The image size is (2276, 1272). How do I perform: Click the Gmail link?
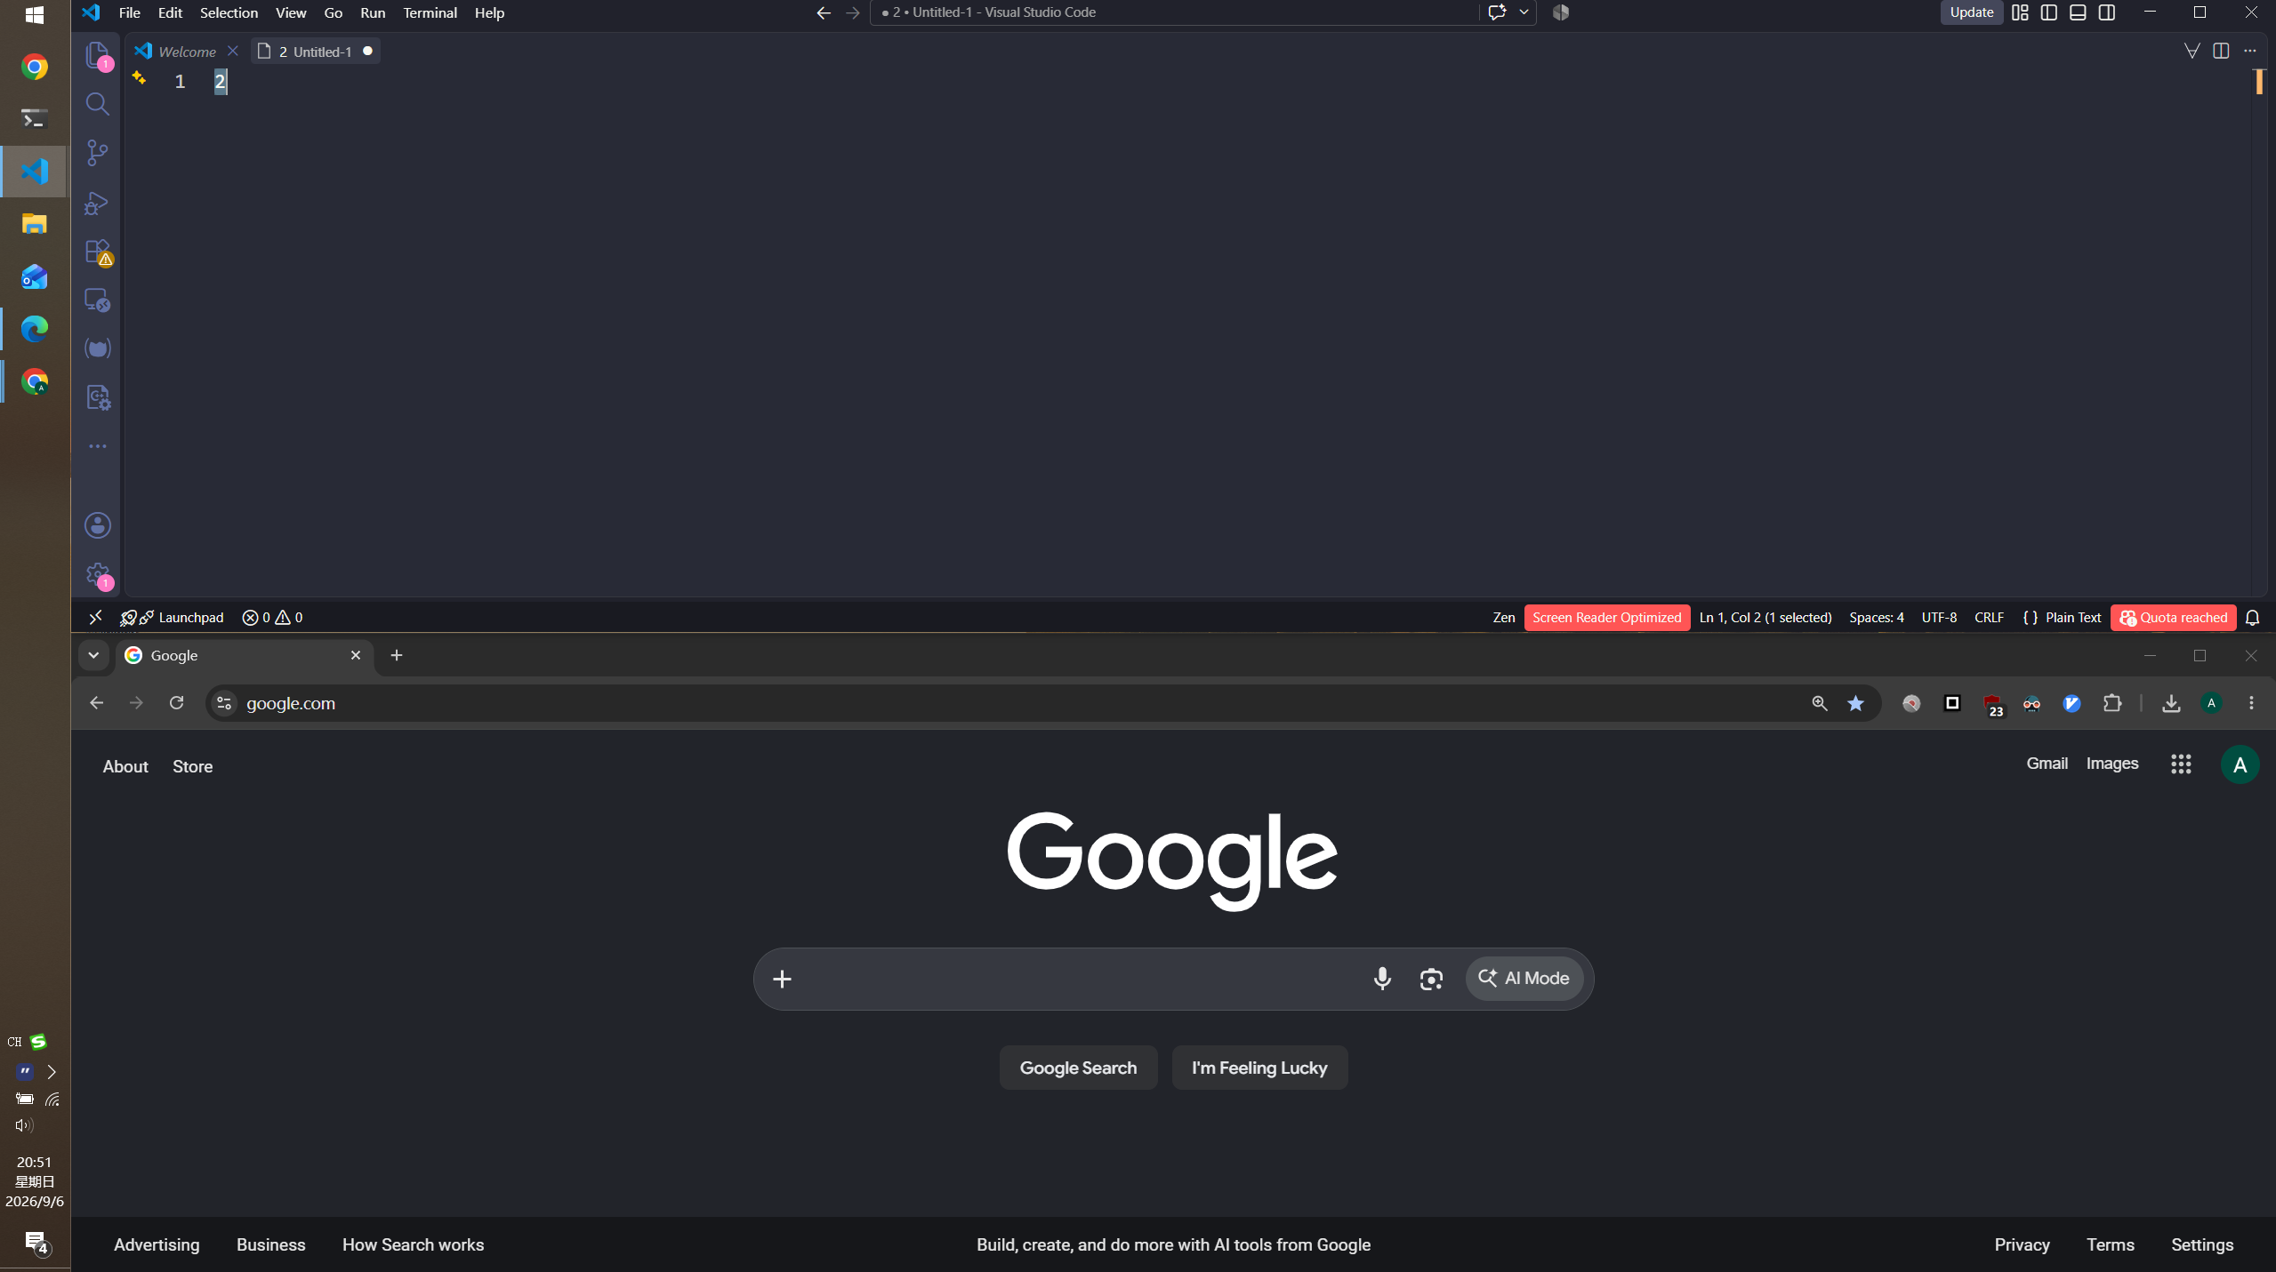(2047, 764)
